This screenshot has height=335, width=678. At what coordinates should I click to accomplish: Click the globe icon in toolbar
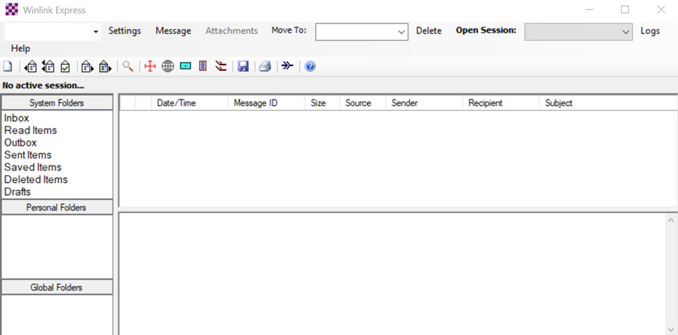[168, 67]
